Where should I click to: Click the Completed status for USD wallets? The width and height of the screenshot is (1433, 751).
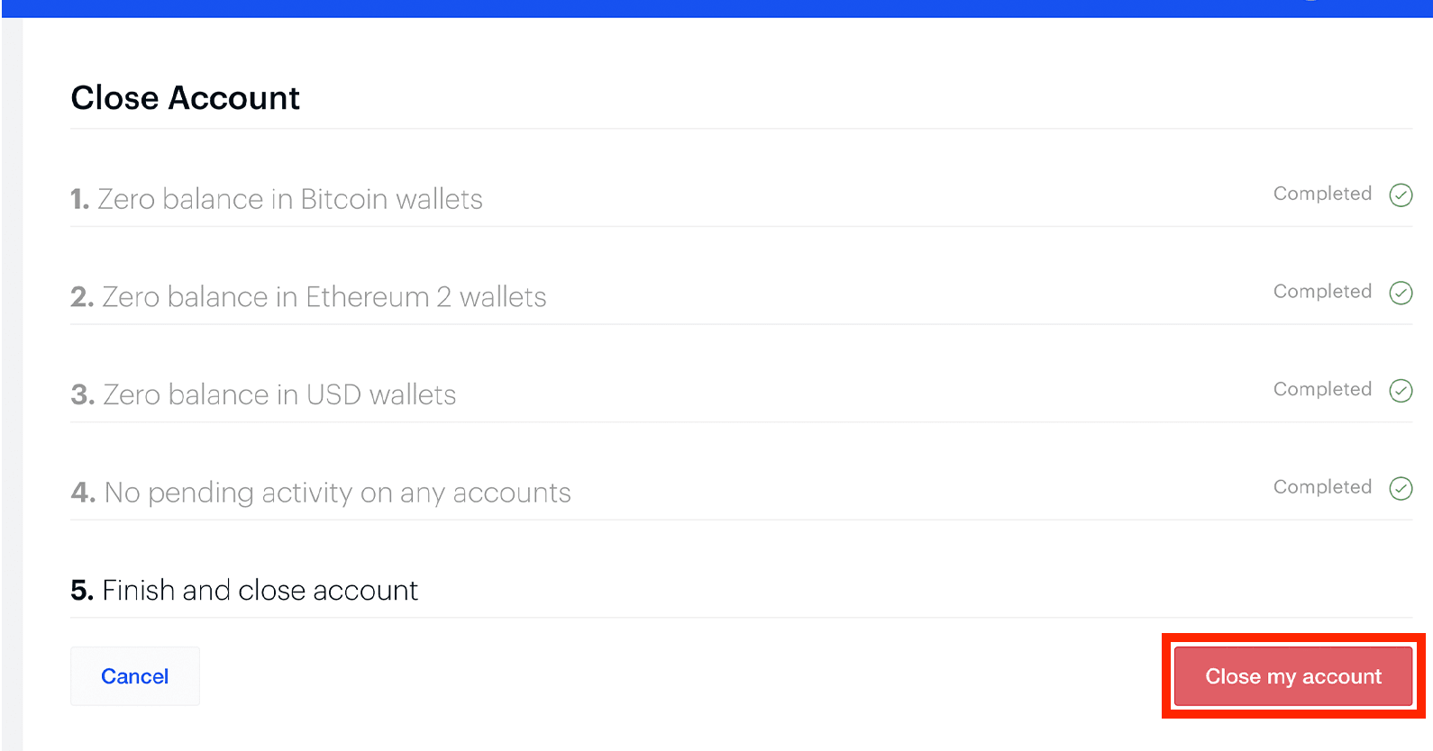point(1322,389)
